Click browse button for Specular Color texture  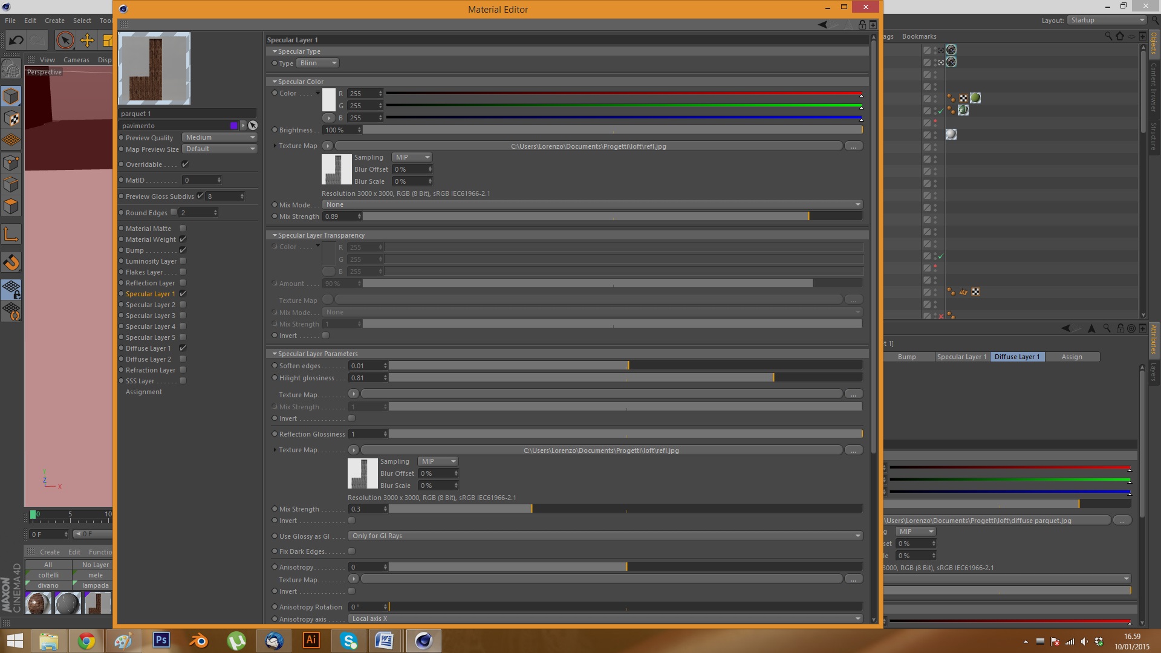[x=853, y=146]
